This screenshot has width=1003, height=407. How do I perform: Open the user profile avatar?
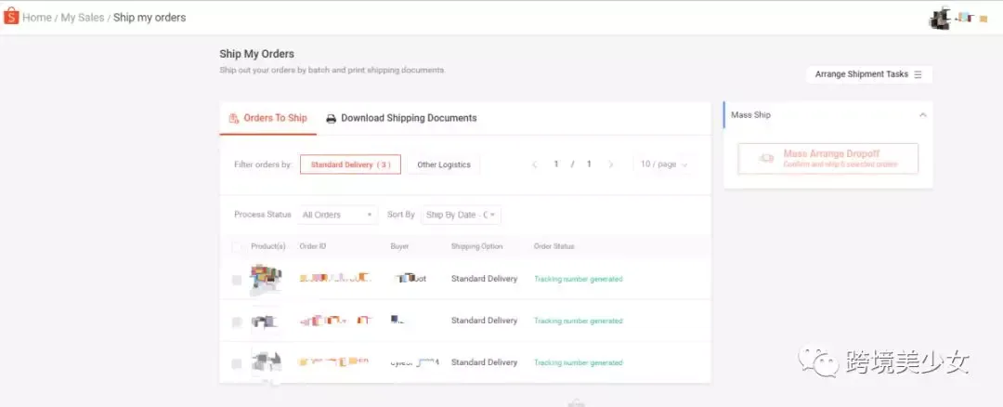coord(940,18)
